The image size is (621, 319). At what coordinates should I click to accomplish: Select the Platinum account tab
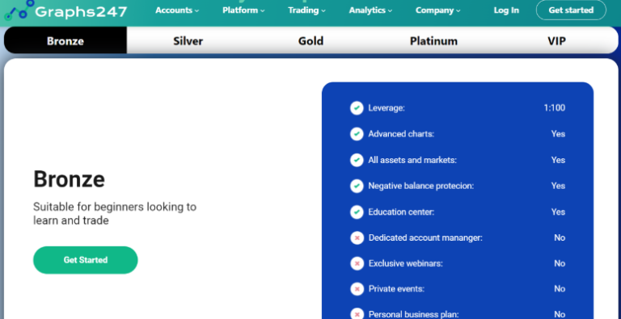[433, 40]
